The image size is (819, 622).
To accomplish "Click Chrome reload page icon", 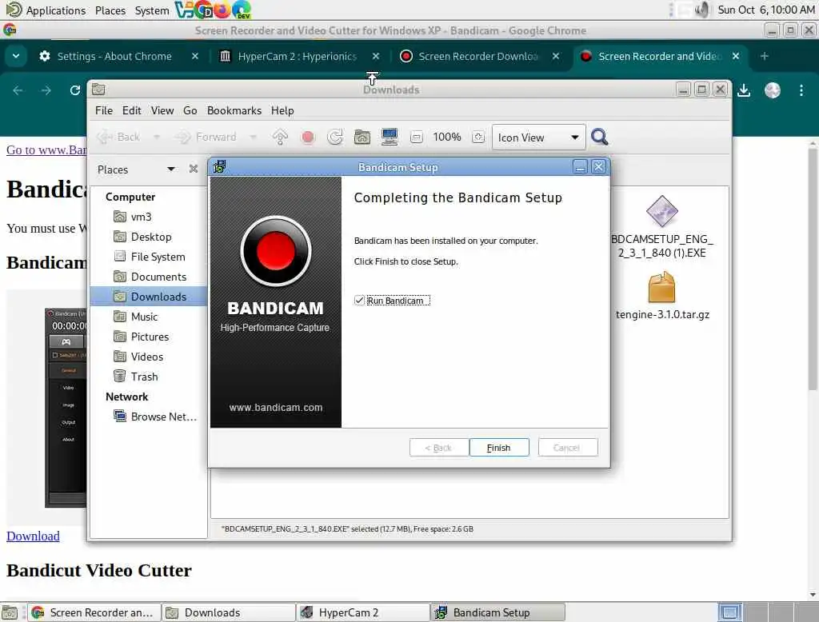I will 74,90.
